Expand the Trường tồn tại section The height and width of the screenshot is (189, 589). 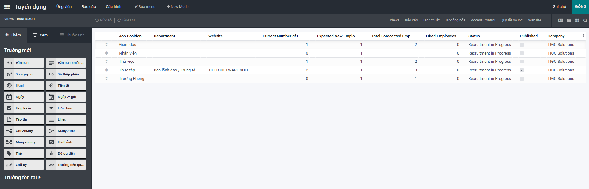[x=22, y=177]
